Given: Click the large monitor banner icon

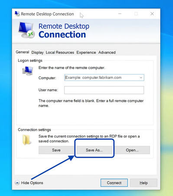Looking at the screenshot, I should 26,30.
